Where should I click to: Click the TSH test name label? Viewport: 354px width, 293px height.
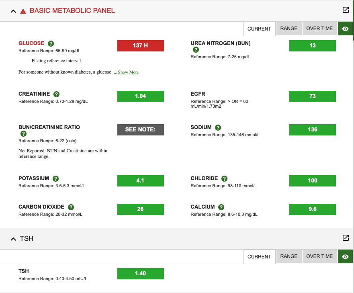point(23,271)
